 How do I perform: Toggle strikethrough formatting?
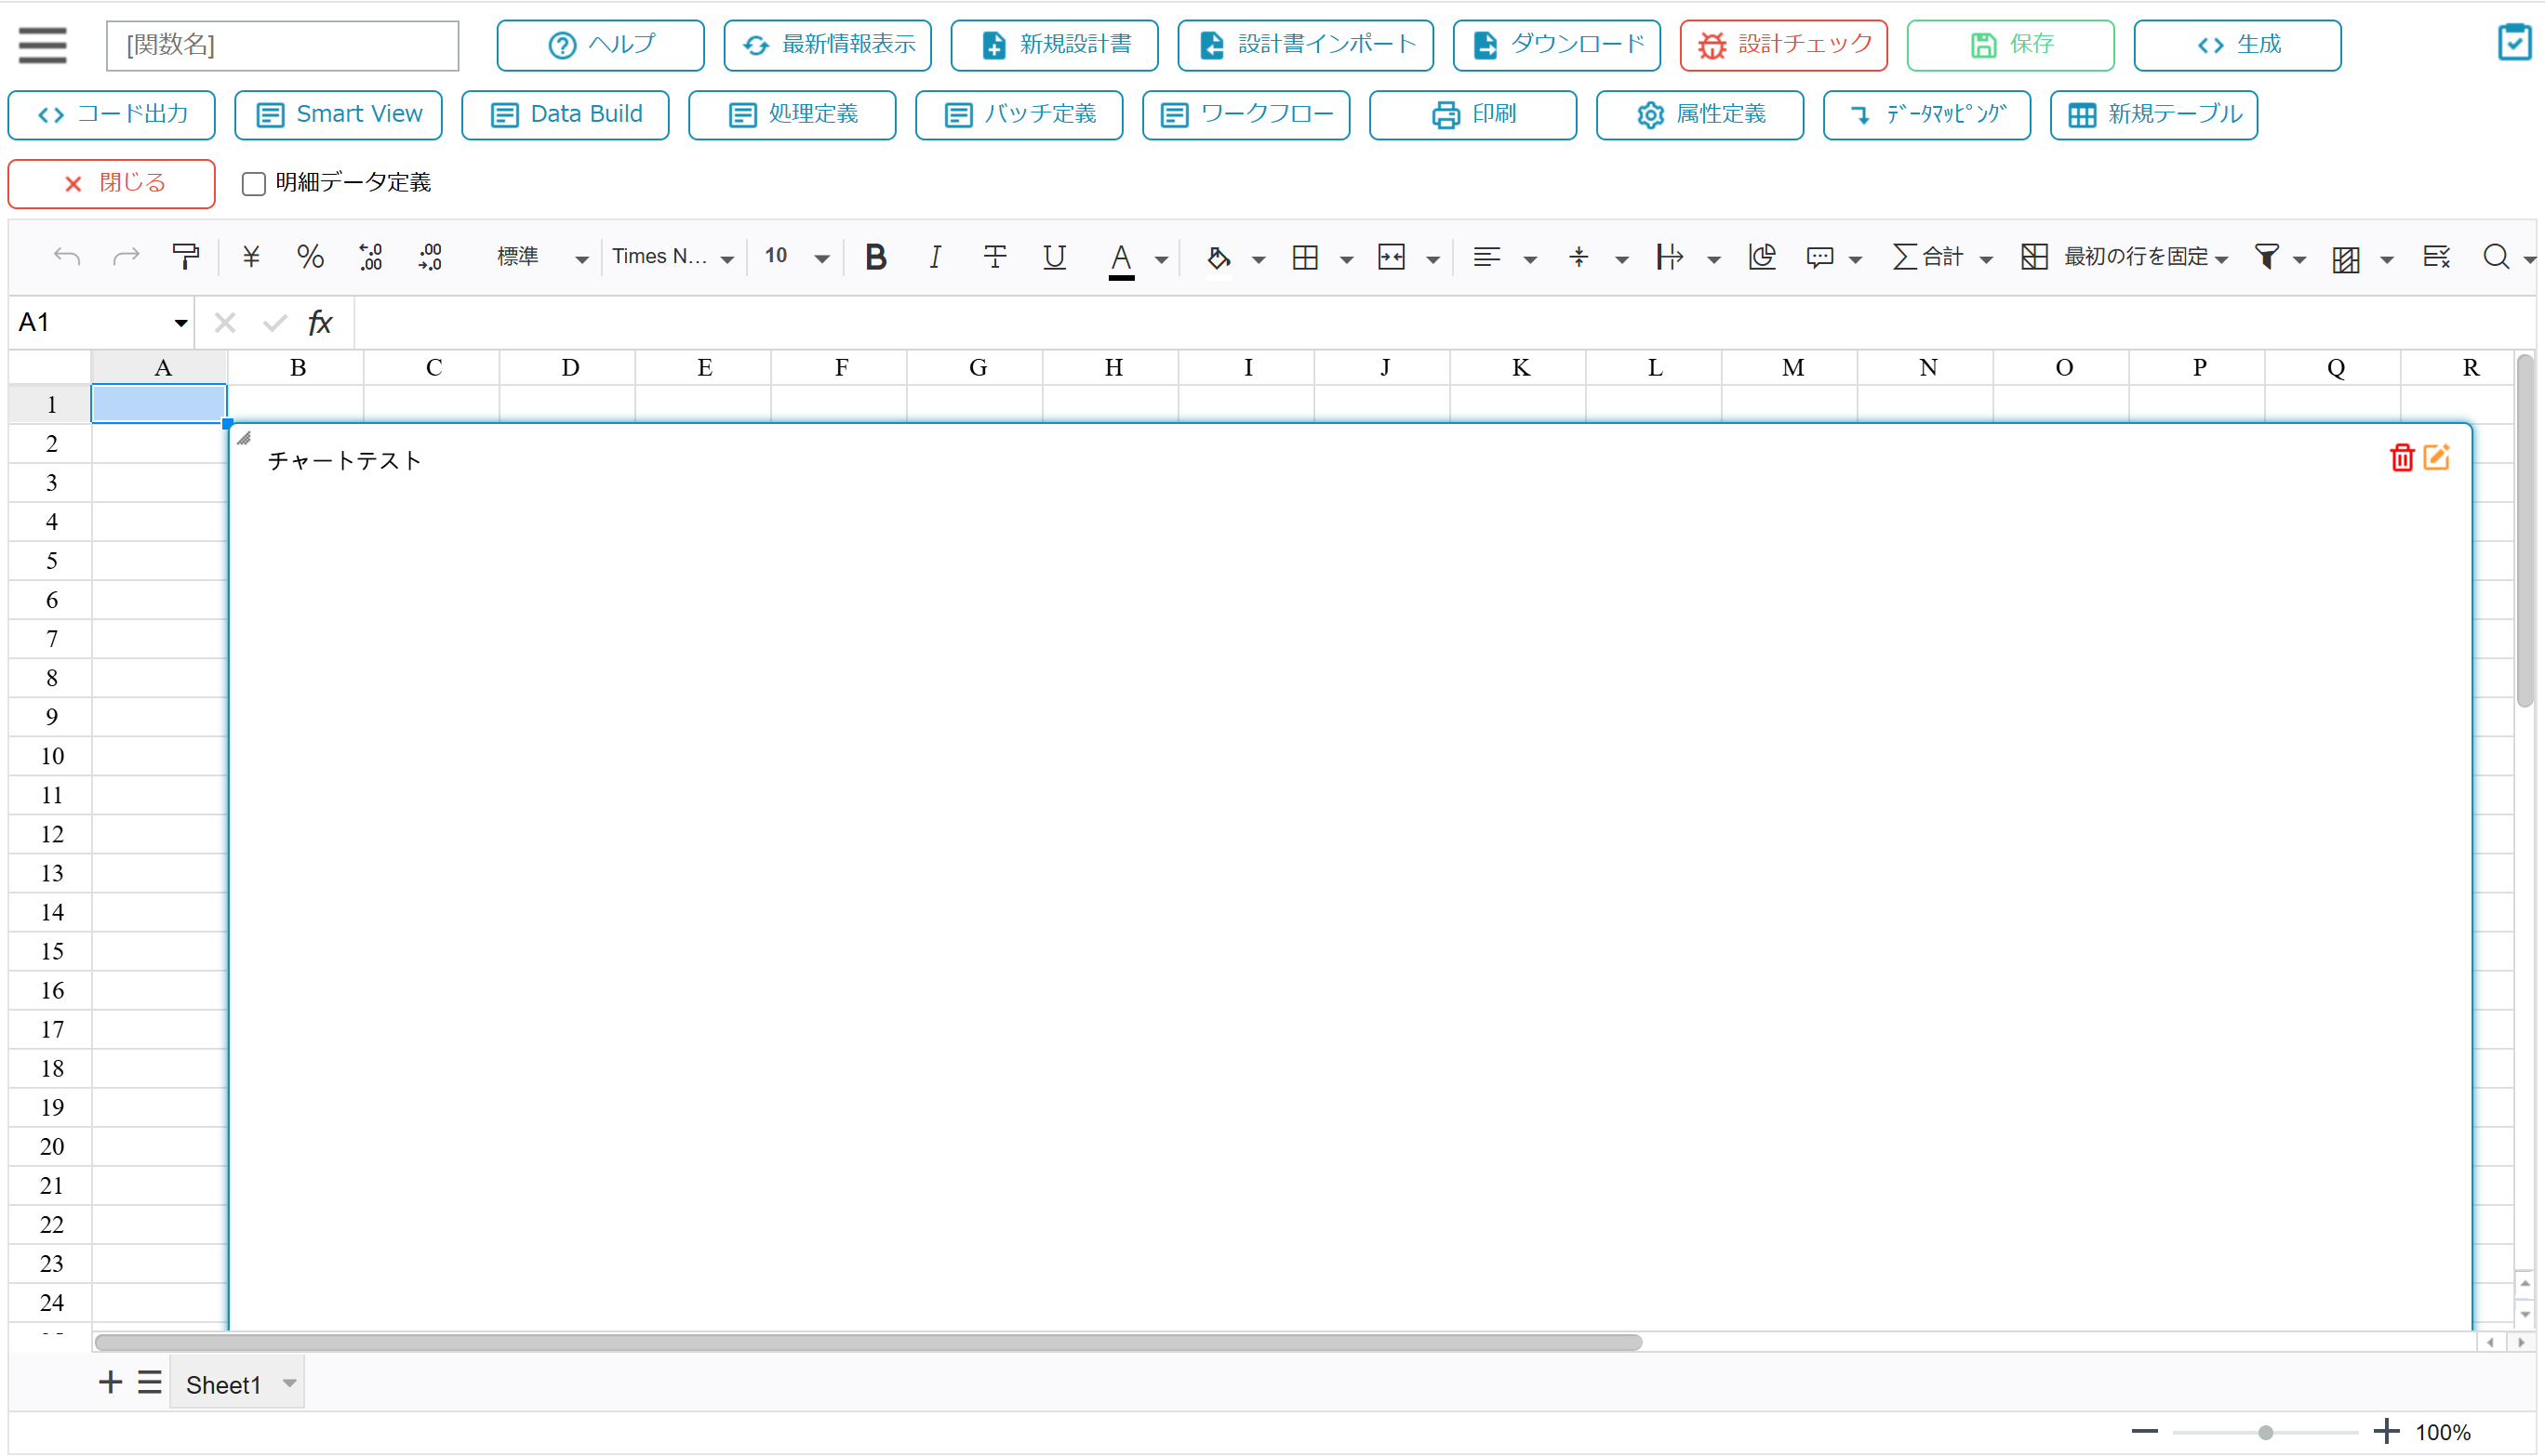[x=994, y=257]
